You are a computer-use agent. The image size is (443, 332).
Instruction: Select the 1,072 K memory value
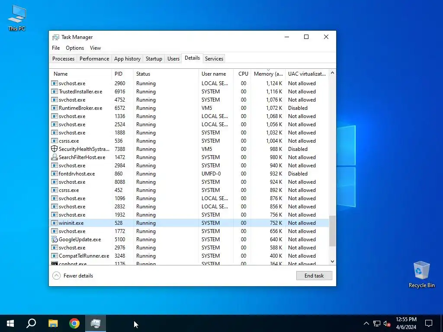(x=274, y=108)
